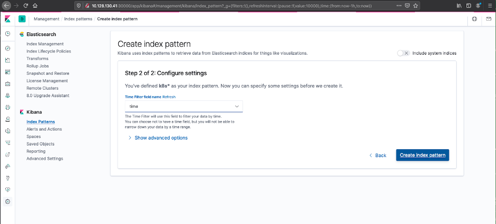Open the Metrics icon in the sidebar
496x224 pixels.
[8, 119]
